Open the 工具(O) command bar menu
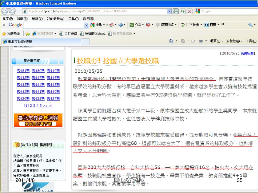The width and height of the screenshot is (258, 193). [x=252, y=41]
